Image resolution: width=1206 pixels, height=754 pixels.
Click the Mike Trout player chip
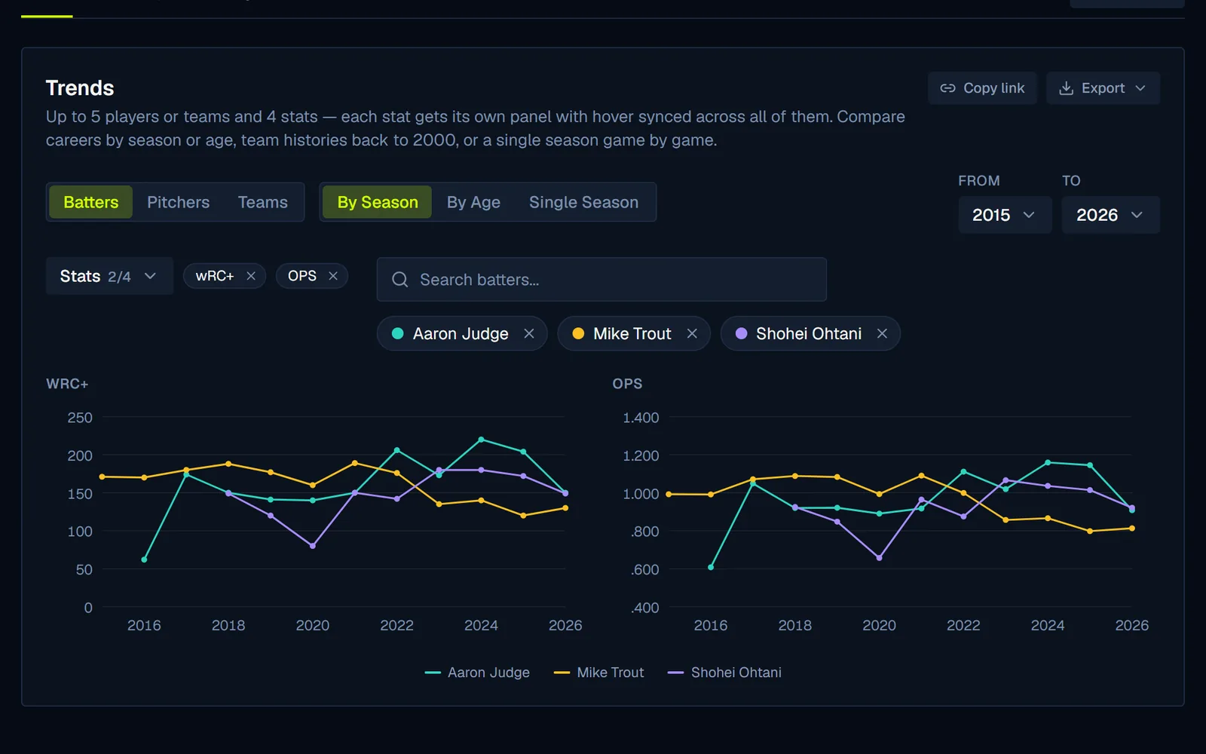(x=632, y=333)
